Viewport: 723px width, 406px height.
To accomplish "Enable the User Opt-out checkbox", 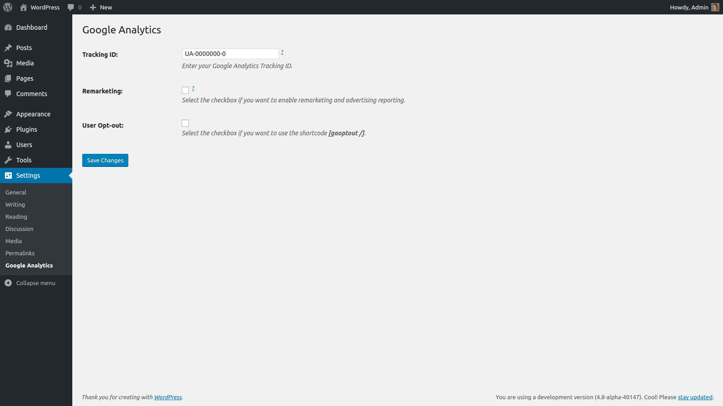I will pos(185,123).
